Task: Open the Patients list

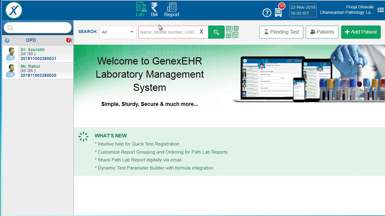Action: pyautogui.click(x=322, y=32)
